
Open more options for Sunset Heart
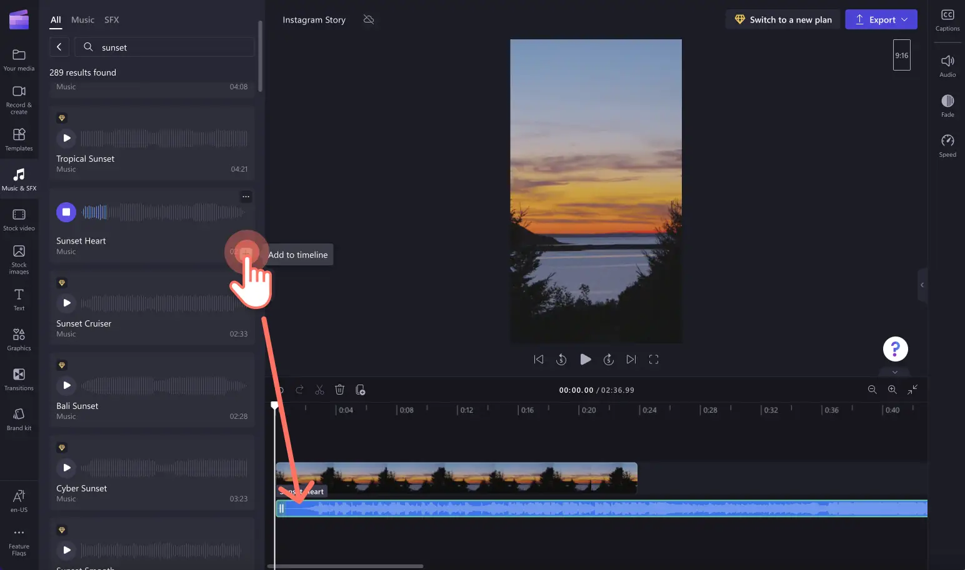tap(246, 197)
